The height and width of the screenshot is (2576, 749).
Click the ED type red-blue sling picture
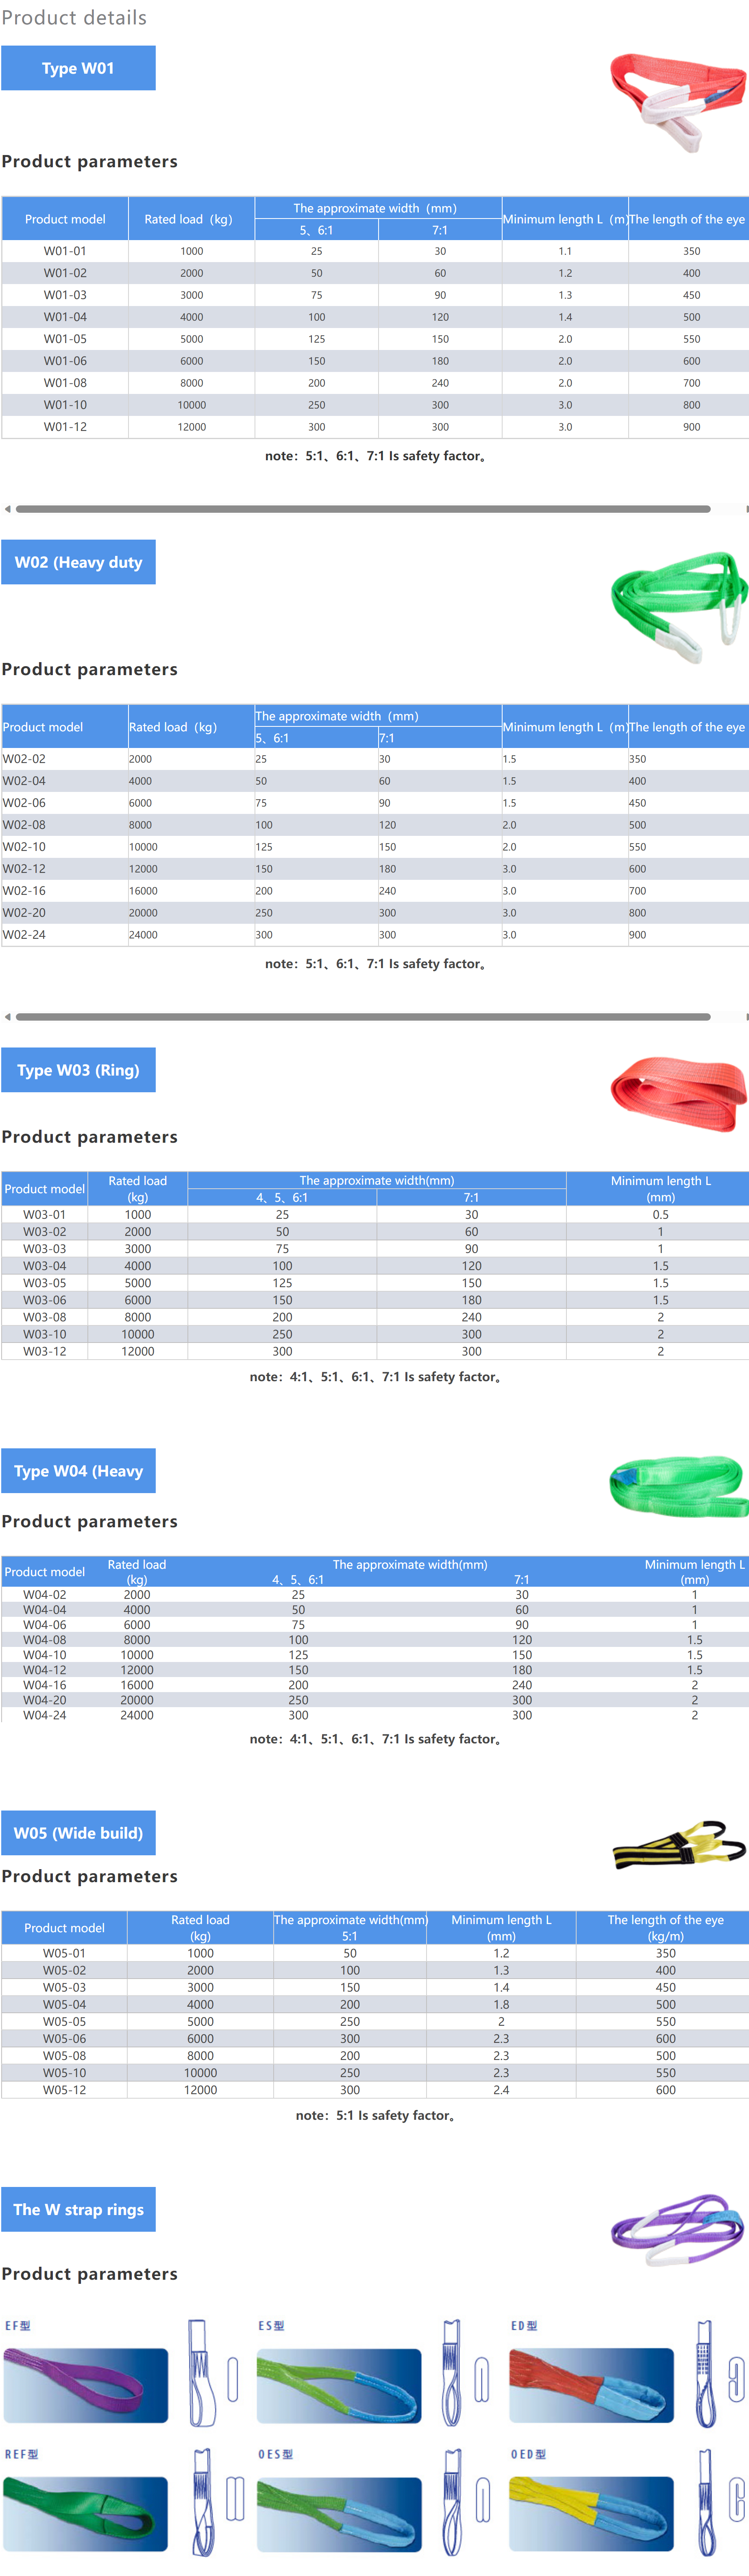click(591, 2386)
